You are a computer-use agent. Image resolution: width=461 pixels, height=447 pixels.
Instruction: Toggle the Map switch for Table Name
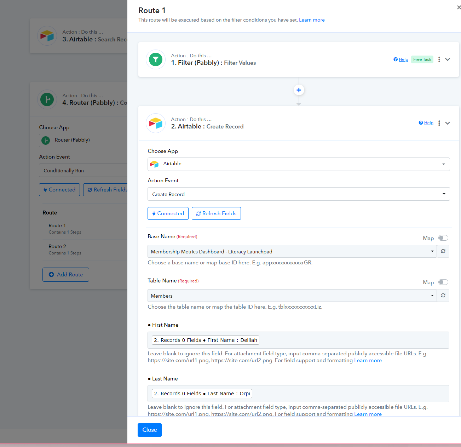point(443,282)
